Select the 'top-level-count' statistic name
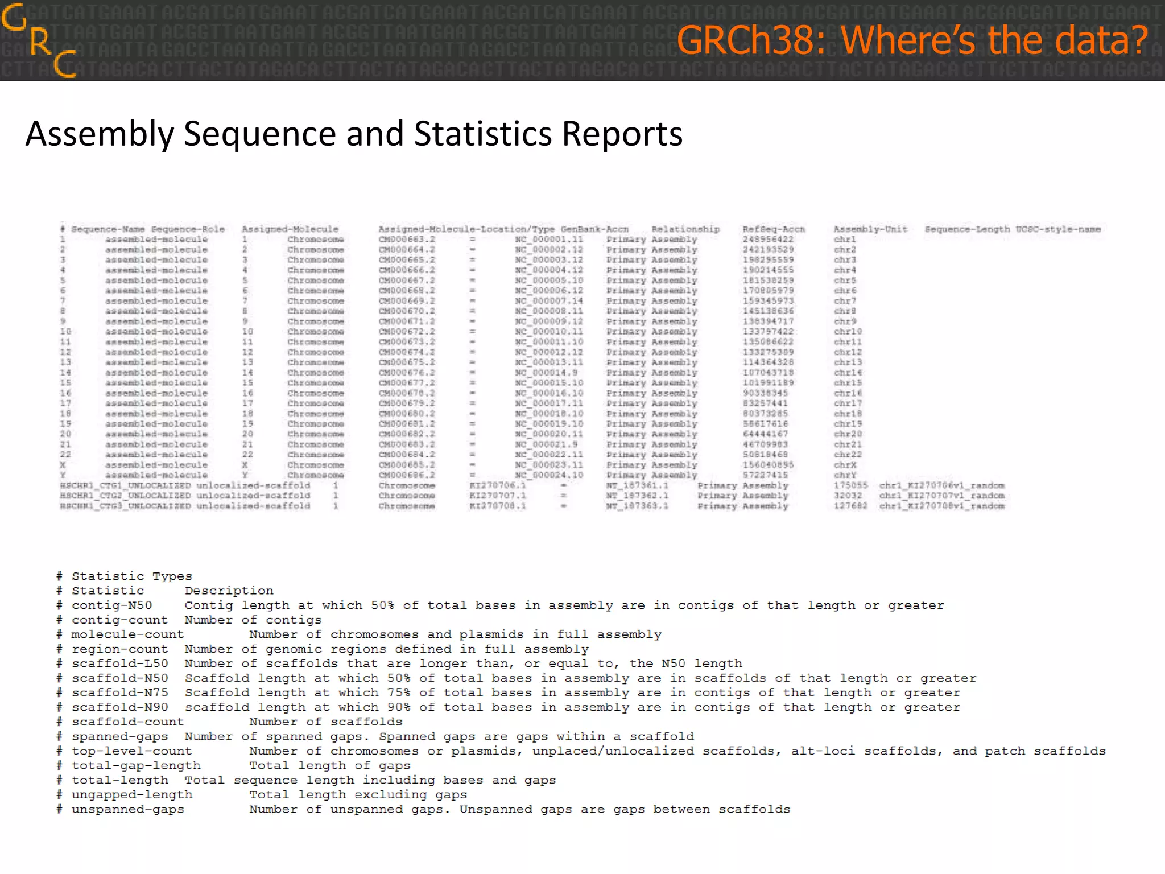This screenshot has width=1165, height=874. tap(132, 751)
